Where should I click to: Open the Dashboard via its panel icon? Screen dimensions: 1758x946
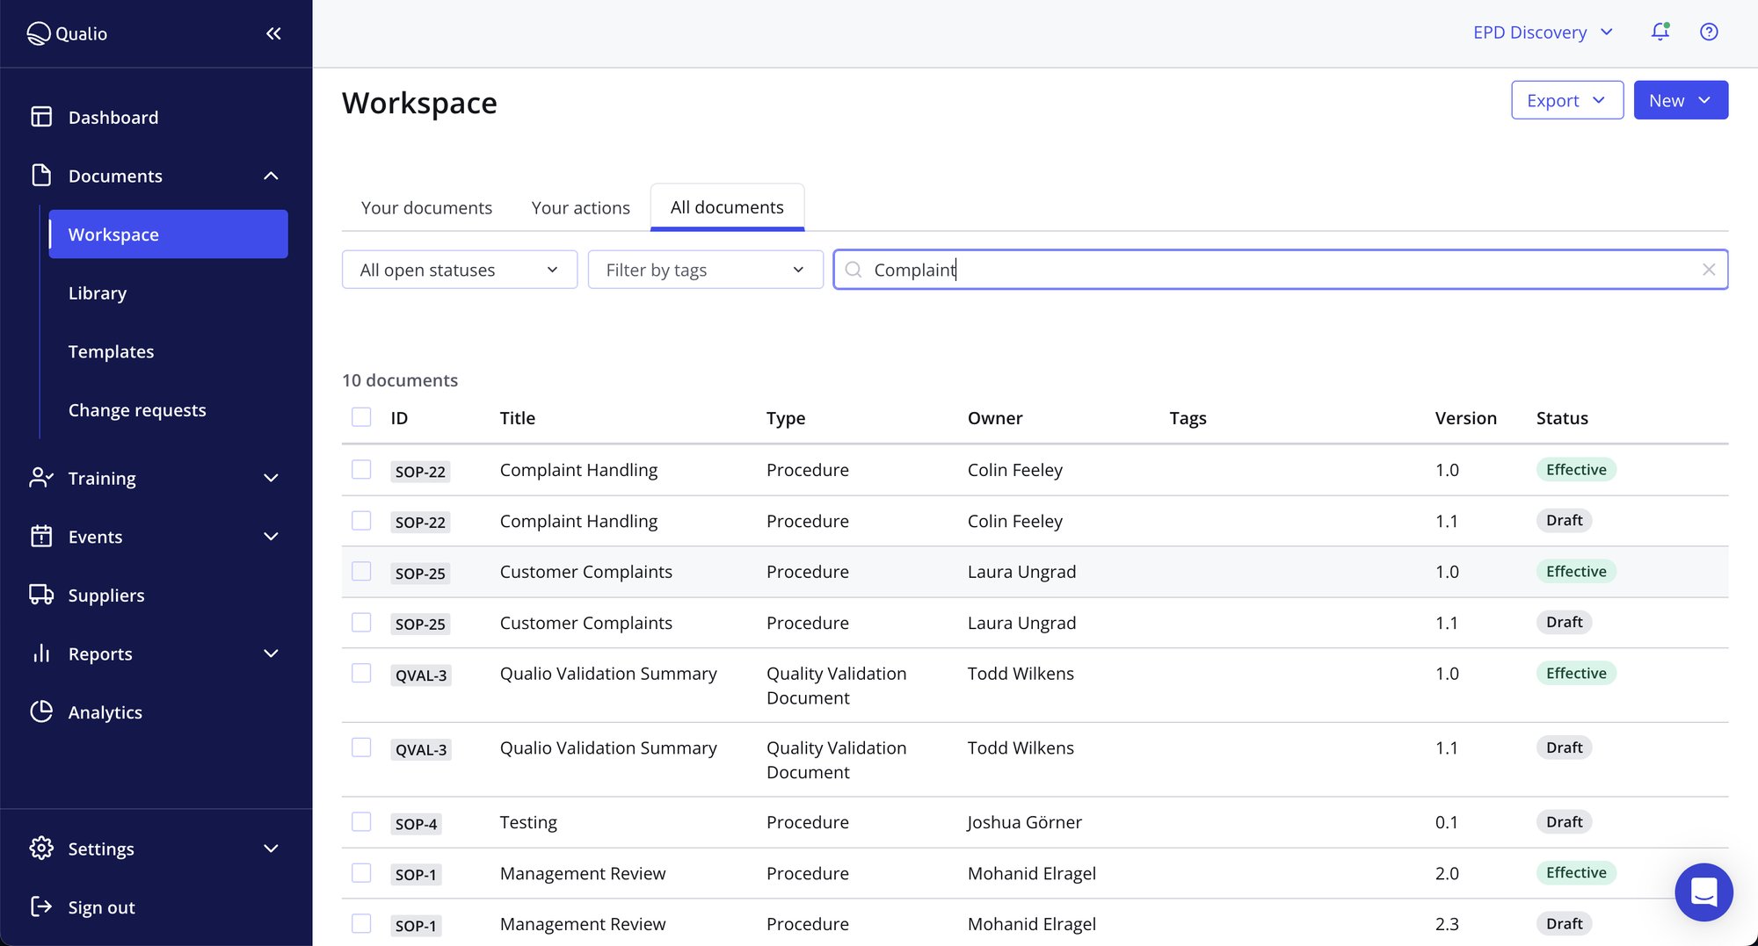pos(40,116)
